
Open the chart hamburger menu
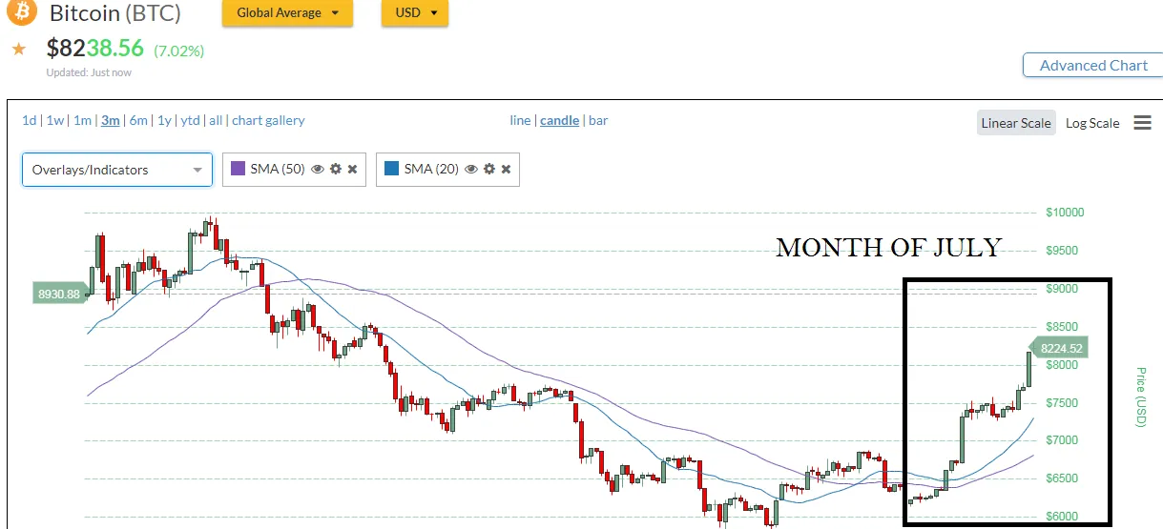[x=1142, y=123]
